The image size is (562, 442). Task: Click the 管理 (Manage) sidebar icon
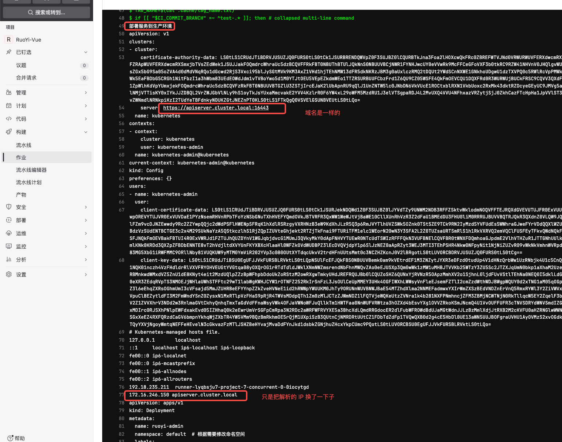(9, 93)
